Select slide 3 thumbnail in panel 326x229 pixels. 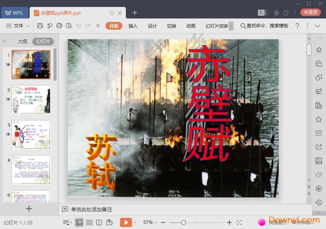point(31,134)
